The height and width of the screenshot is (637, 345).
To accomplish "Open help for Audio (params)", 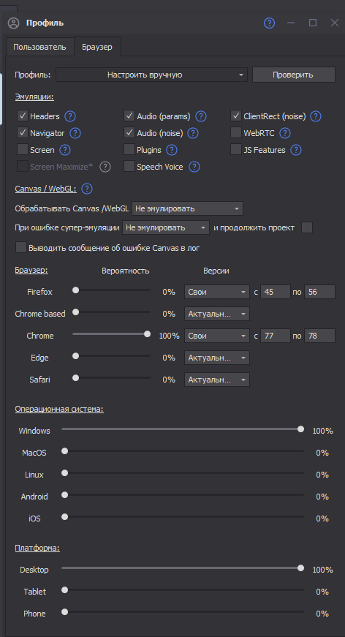I will tap(201, 116).
